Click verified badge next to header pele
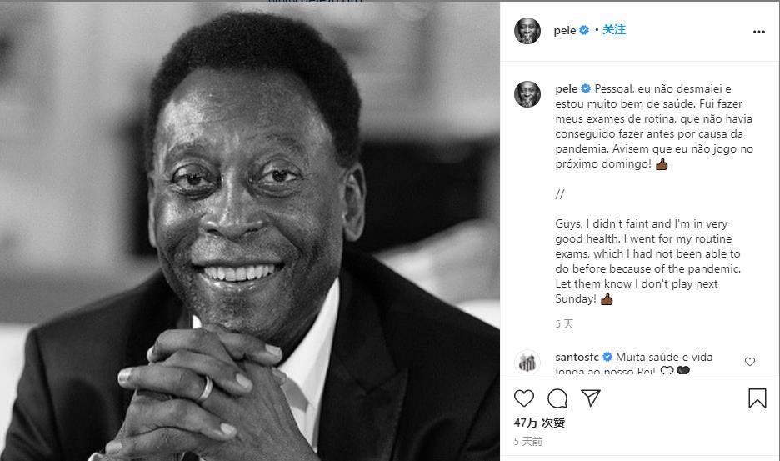 point(585,31)
